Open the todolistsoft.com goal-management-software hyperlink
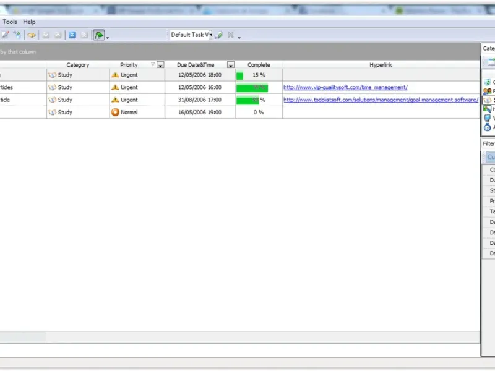 (381, 100)
